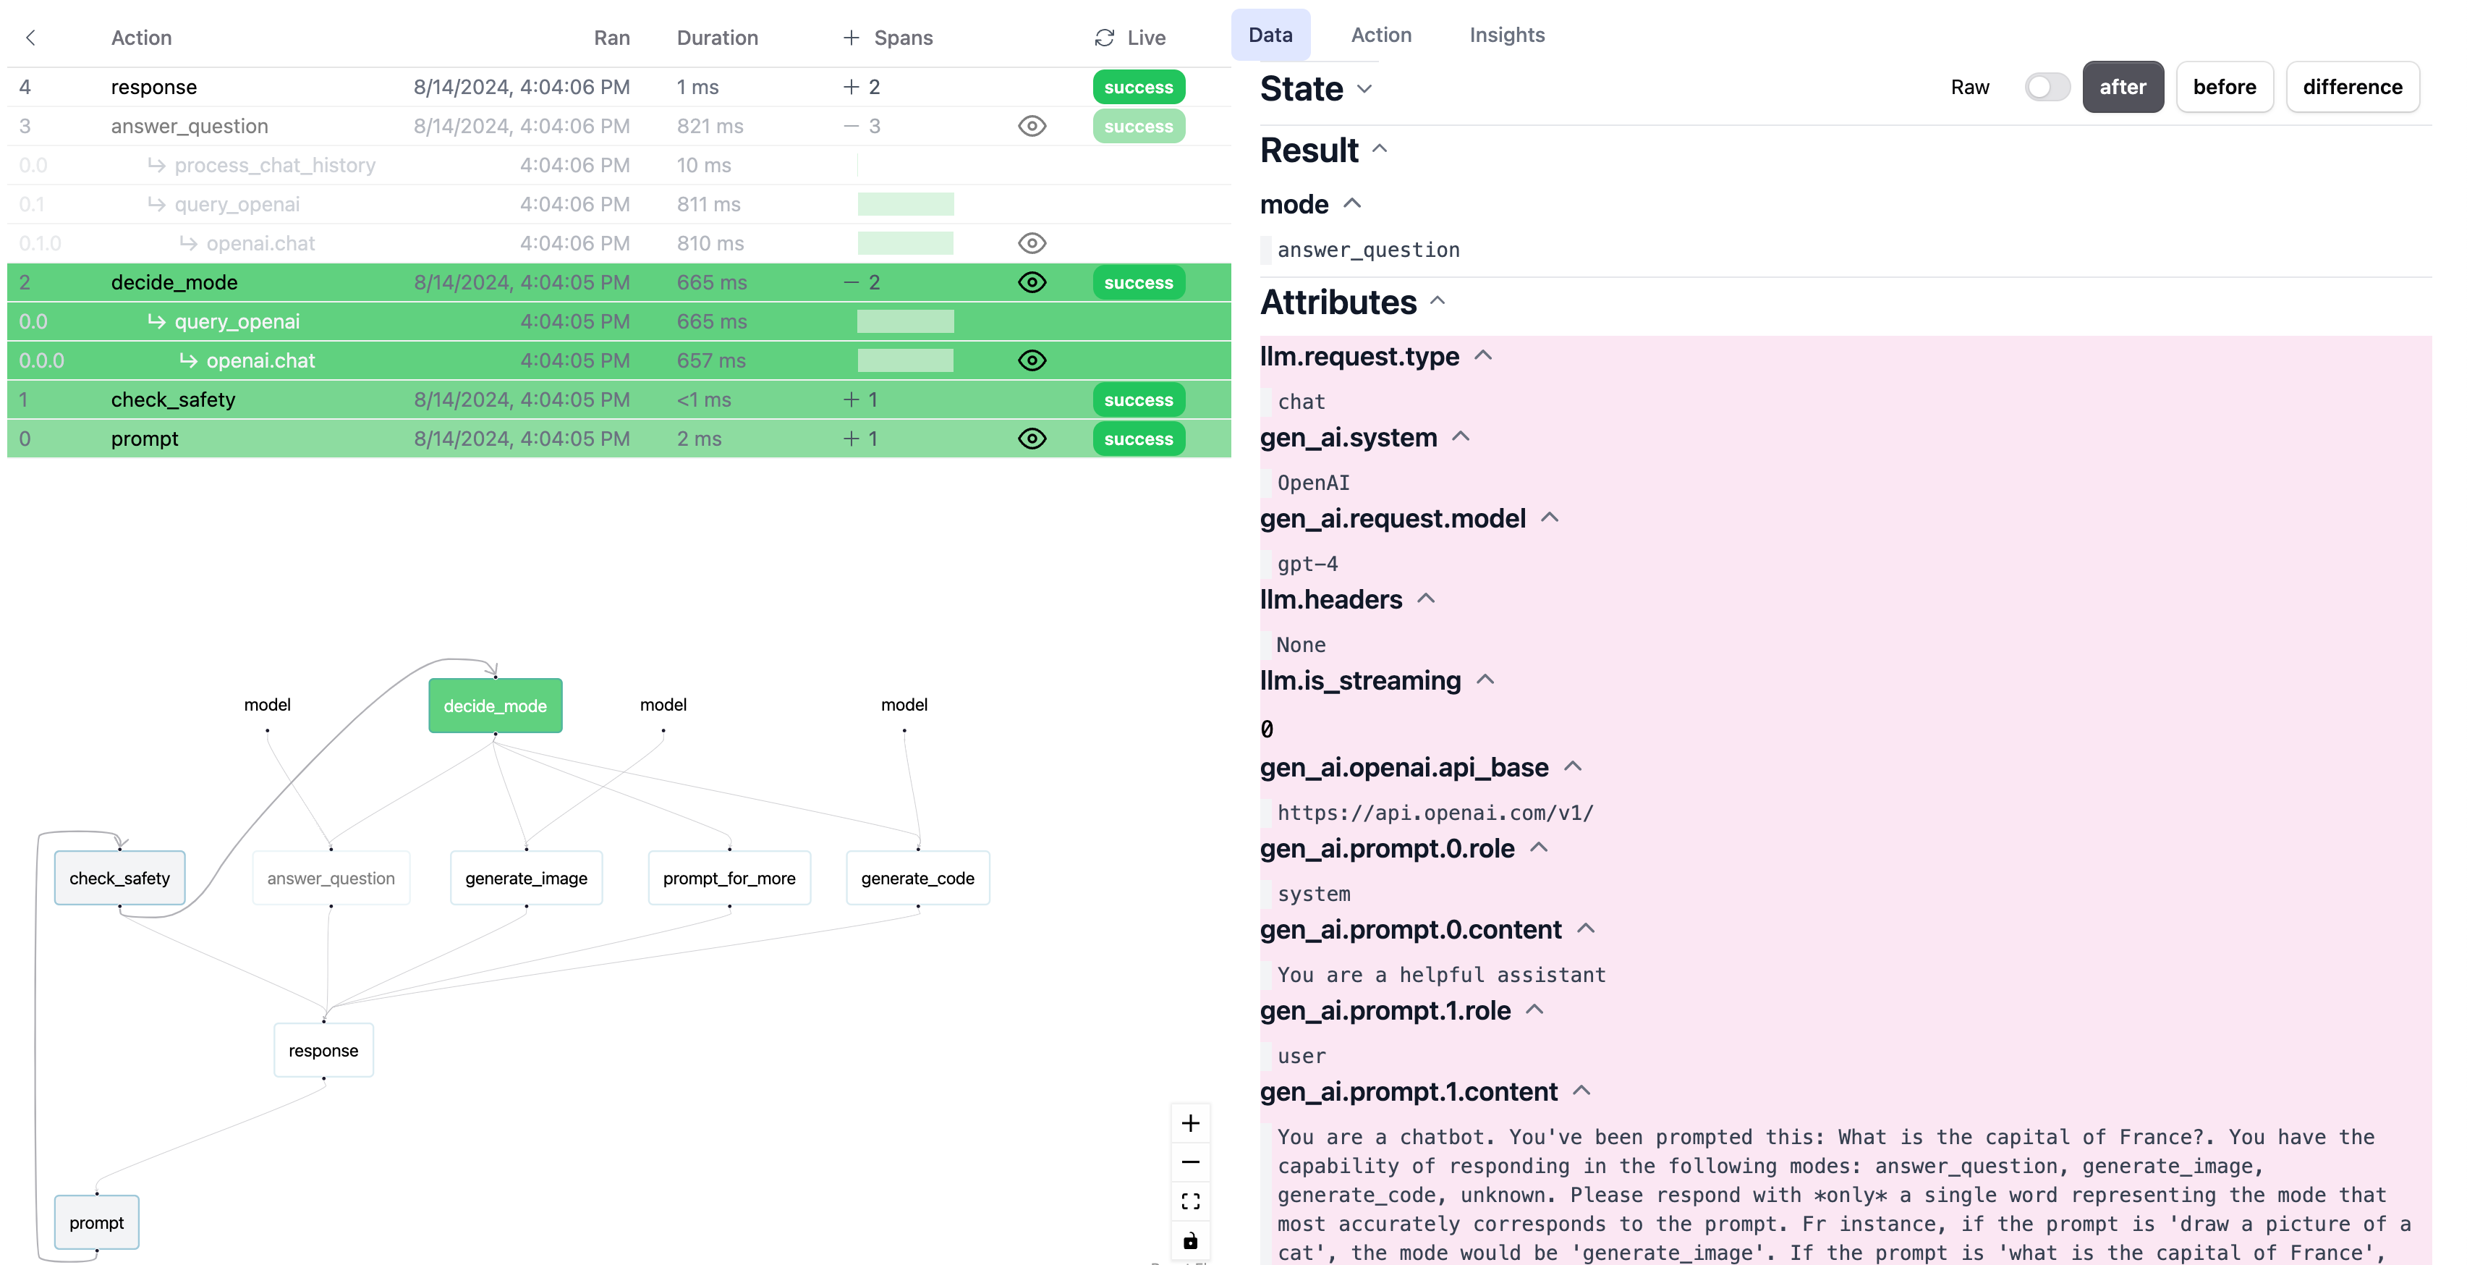This screenshot has width=2467, height=1265.
Task: Collapse gen_ai.prompt.0.role attribute
Action: (x=1539, y=848)
